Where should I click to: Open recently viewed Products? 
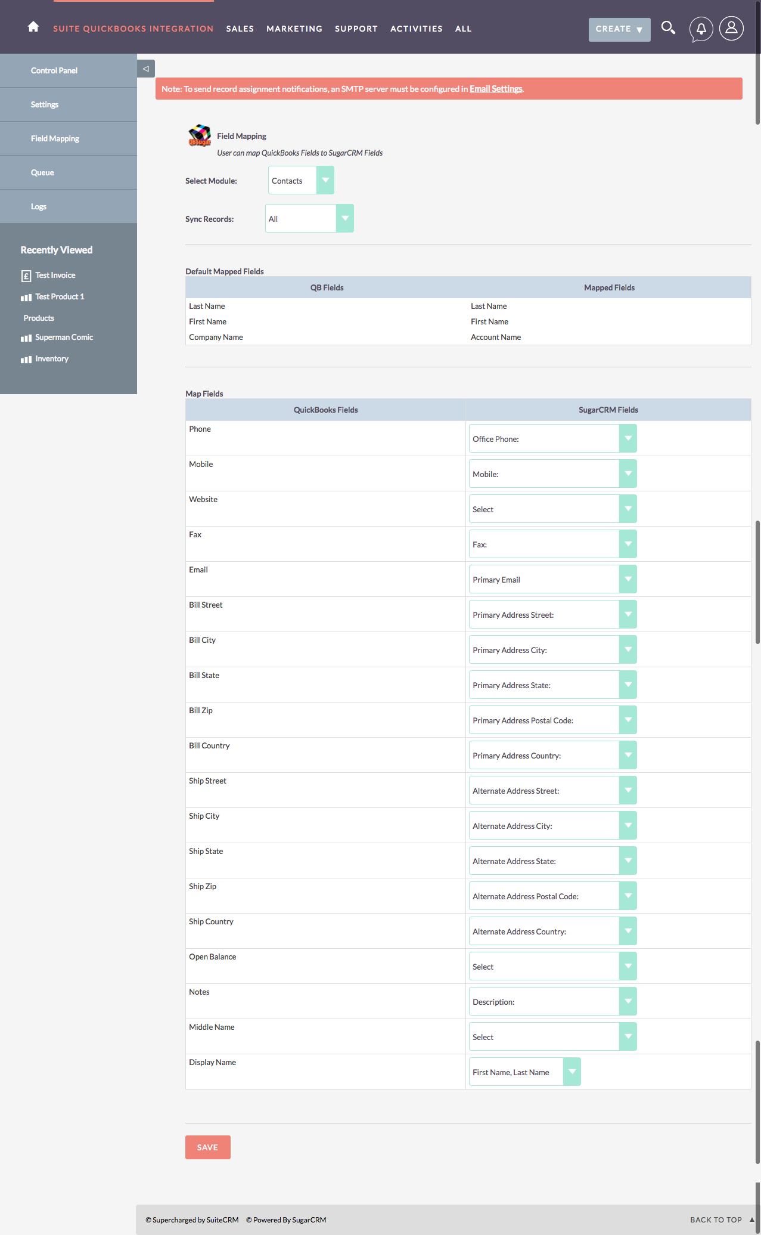(39, 318)
